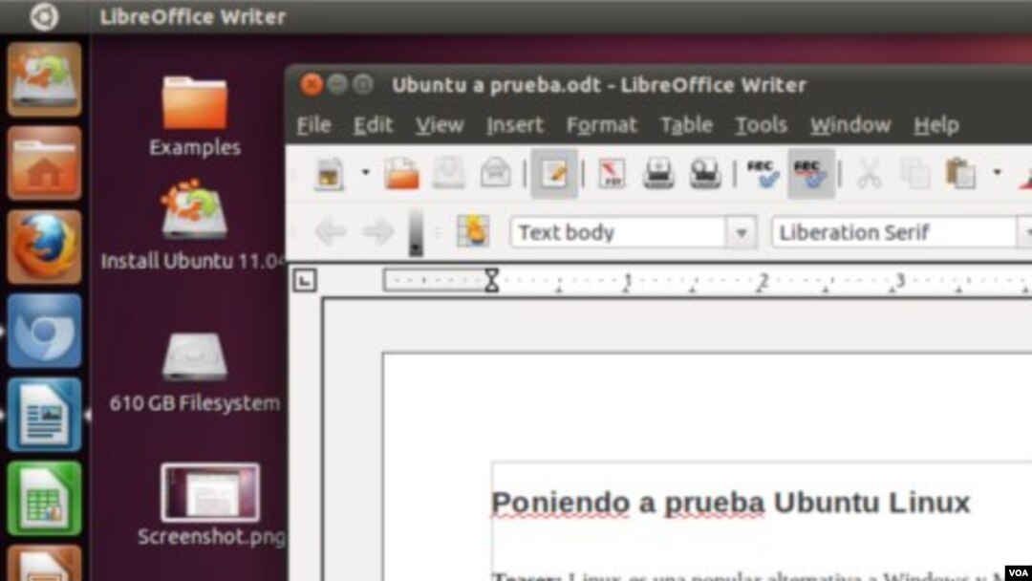The image size is (1032, 581).
Task: Launch Firefox from the launcher
Action: click(x=44, y=247)
